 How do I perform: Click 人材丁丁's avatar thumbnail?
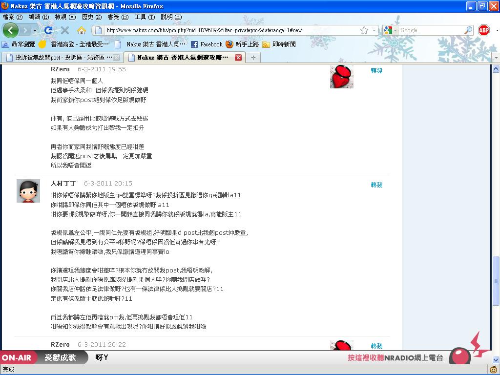pos(28,191)
